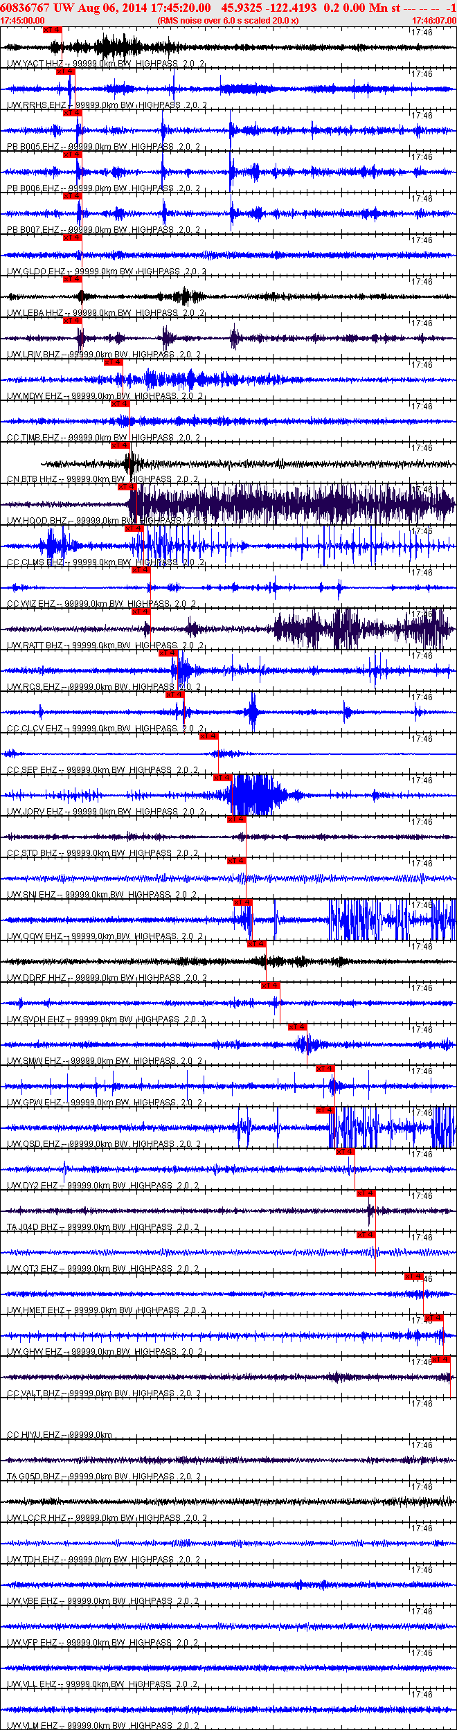Select the CC.STD.BHZ station label
This screenshot has width=457, height=1730.
32,853
